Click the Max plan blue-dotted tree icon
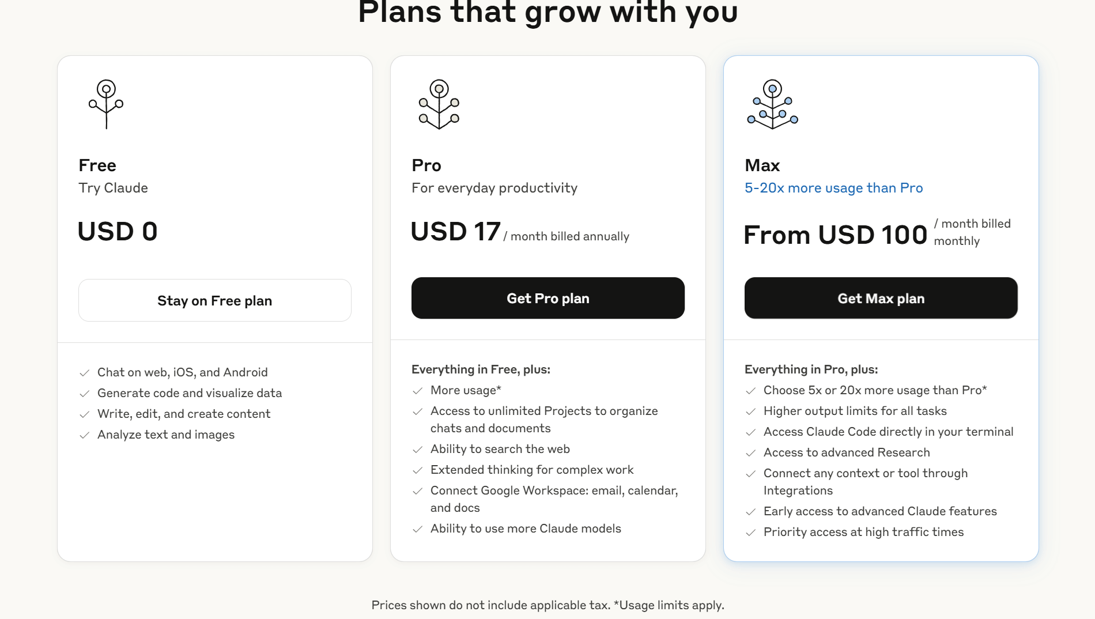1095x619 pixels. [772, 104]
